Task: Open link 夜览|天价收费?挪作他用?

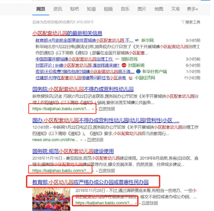Action: tap(85, 72)
